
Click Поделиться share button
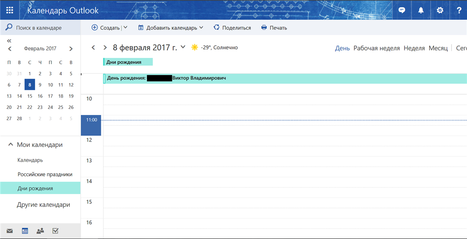232,28
